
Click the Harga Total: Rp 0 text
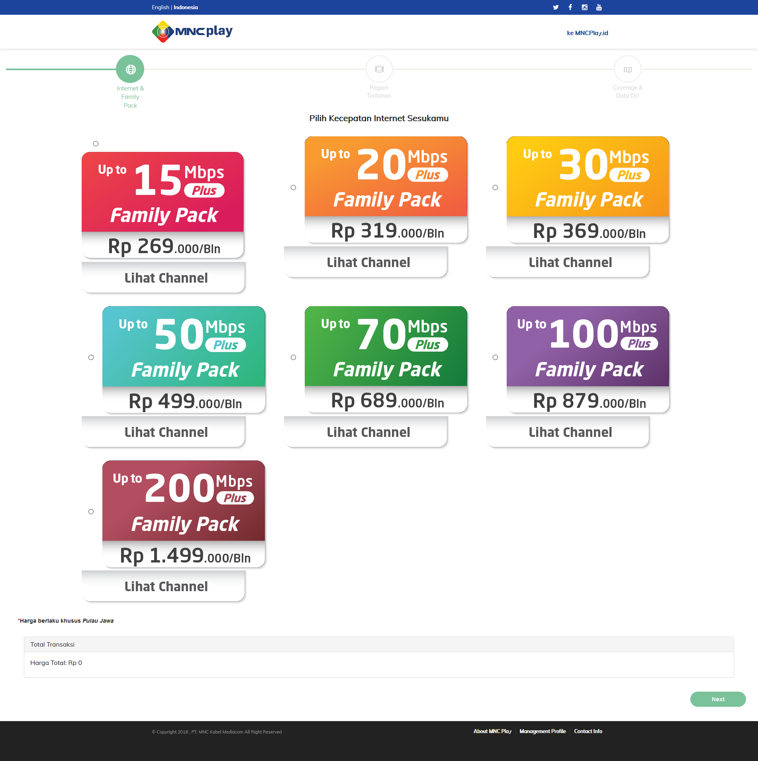click(56, 663)
